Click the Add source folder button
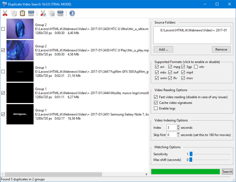236x182 pixels. point(163,49)
